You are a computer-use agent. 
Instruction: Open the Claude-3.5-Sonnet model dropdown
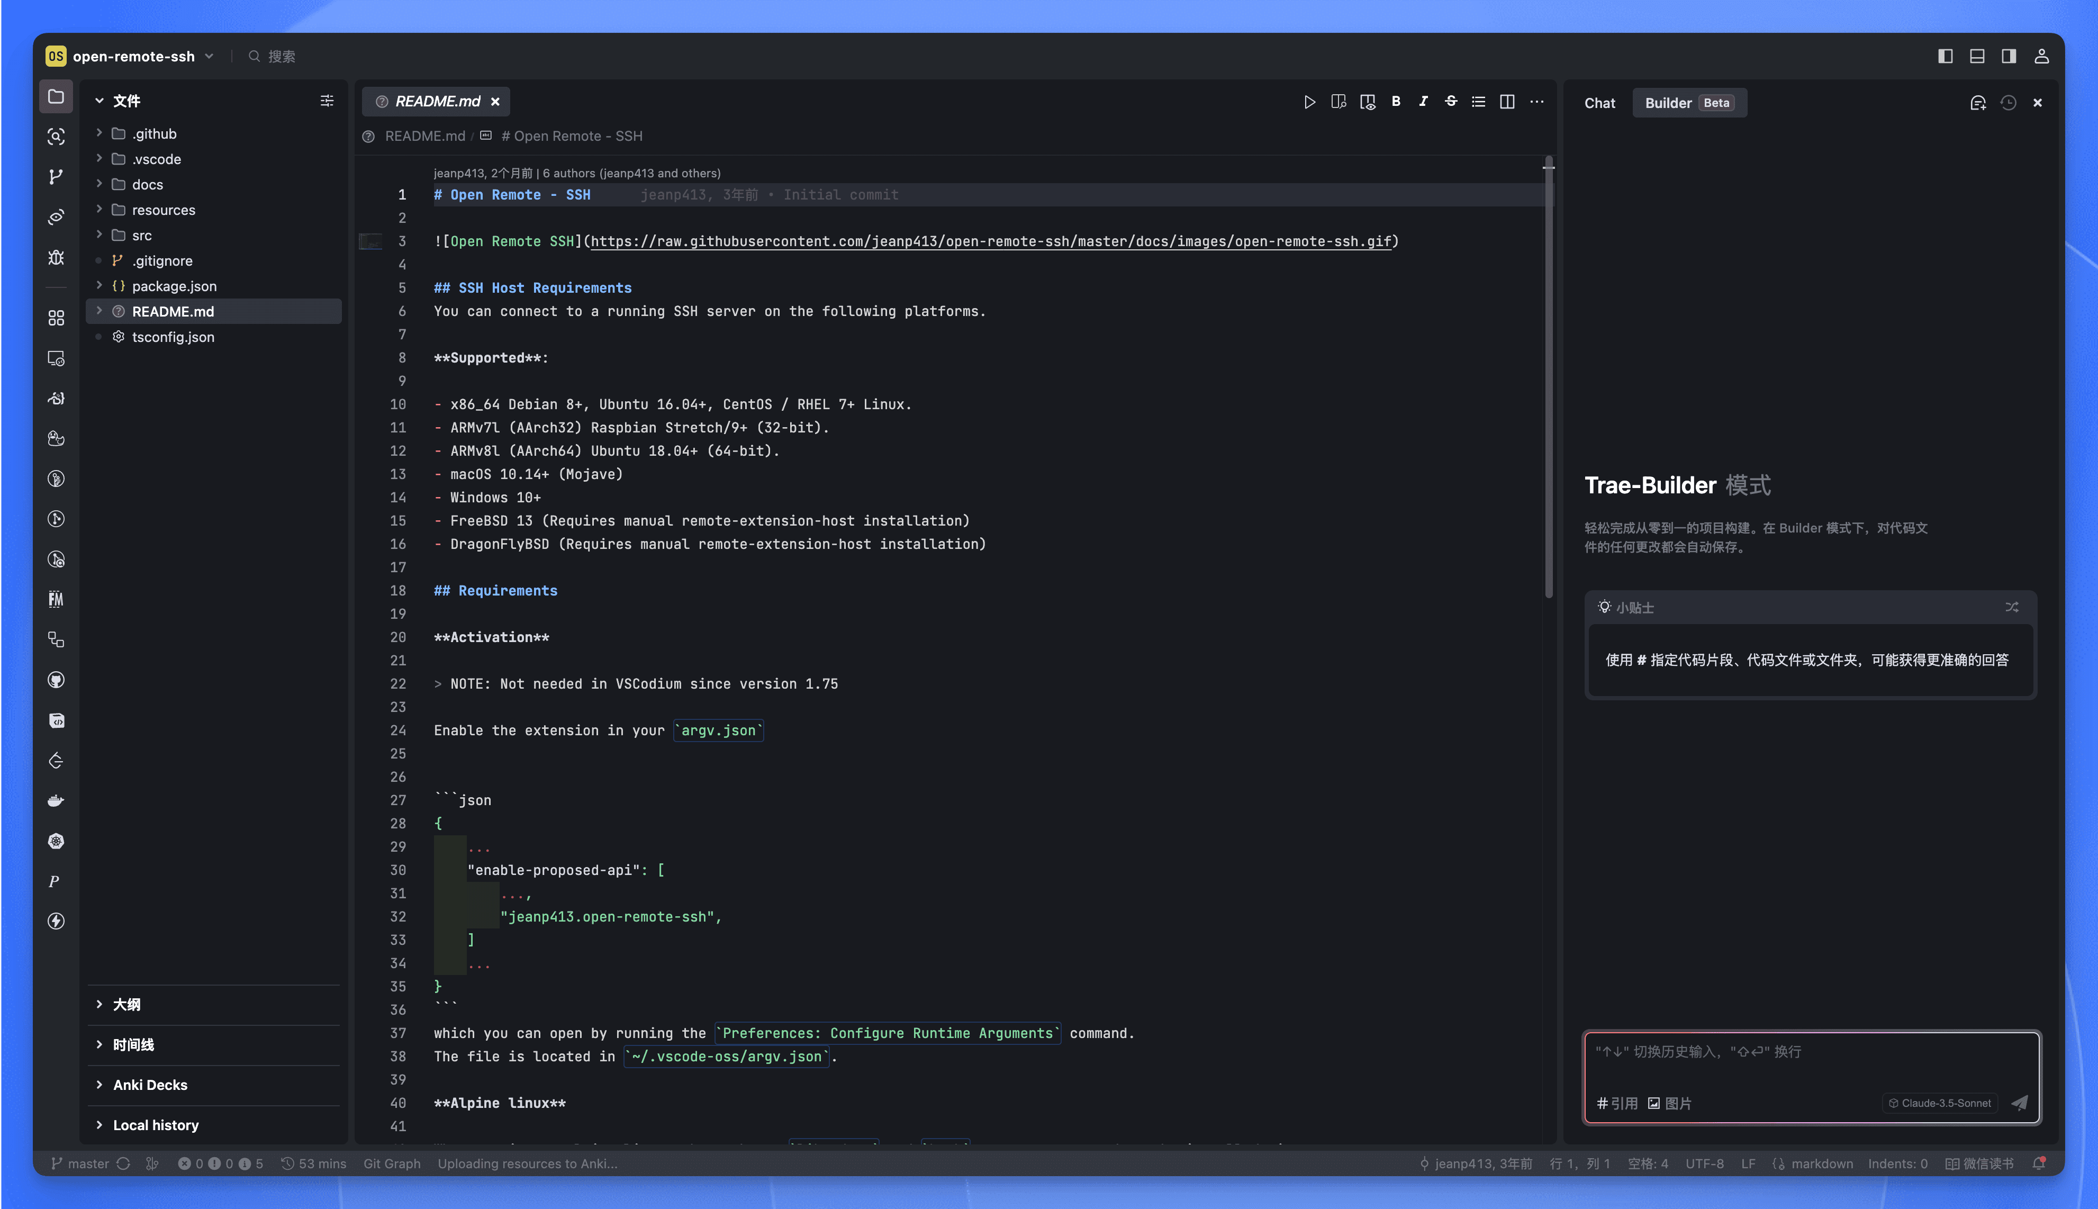click(x=1939, y=1103)
